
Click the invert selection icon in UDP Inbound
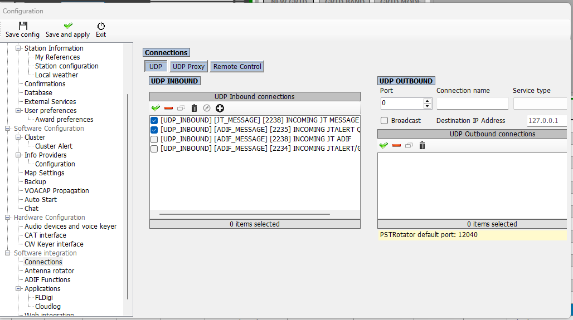181,108
